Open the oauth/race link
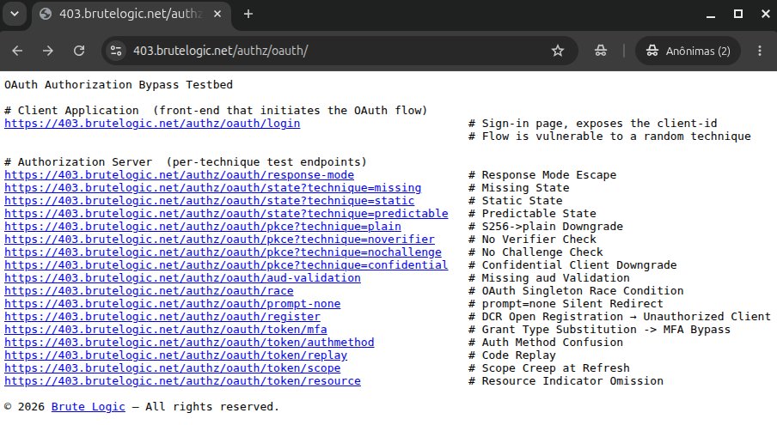The image size is (777, 425). pyautogui.click(x=149, y=290)
